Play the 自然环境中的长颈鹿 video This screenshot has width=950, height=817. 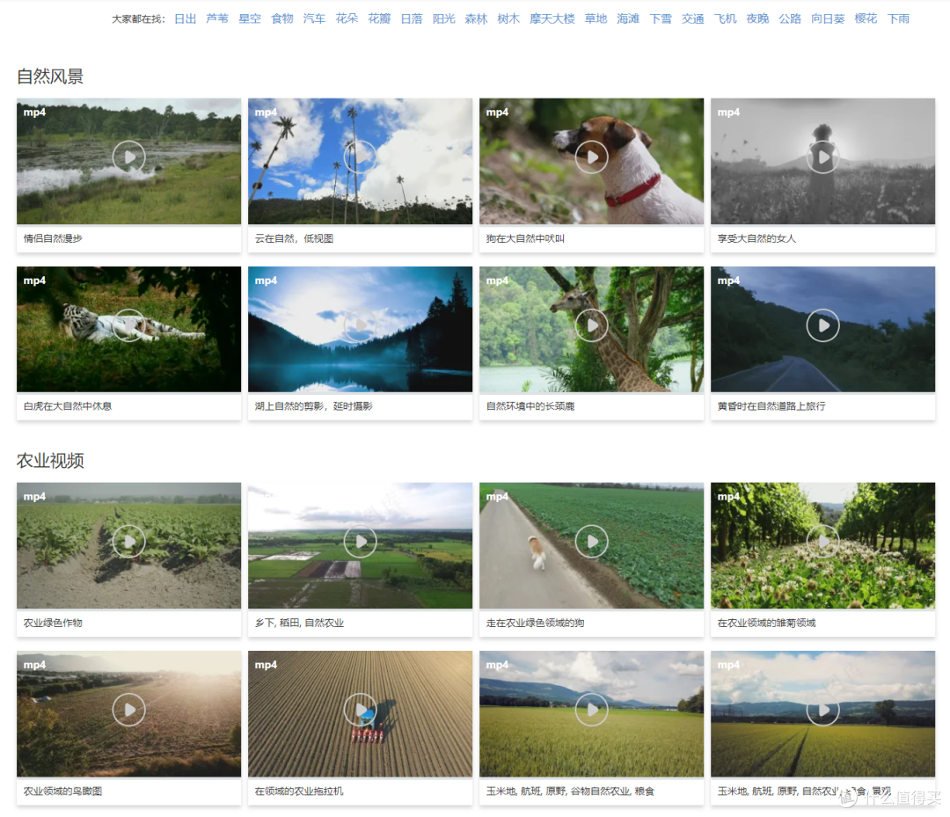[592, 325]
